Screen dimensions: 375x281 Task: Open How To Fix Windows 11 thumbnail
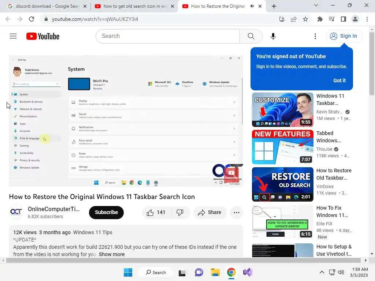(282, 221)
